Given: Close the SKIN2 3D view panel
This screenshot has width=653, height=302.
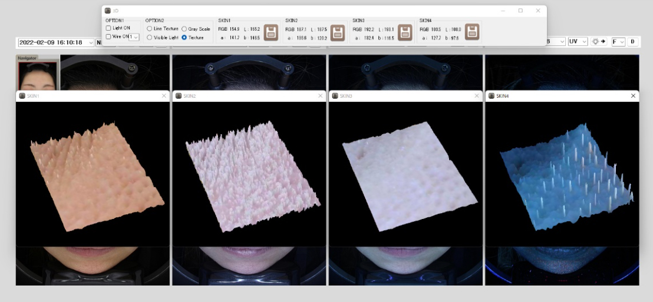Looking at the screenshot, I should coord(321,95).
